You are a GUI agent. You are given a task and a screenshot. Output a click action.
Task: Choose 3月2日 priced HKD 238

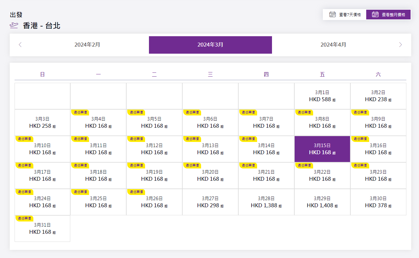pyautogui.click(x=378, y=96)
